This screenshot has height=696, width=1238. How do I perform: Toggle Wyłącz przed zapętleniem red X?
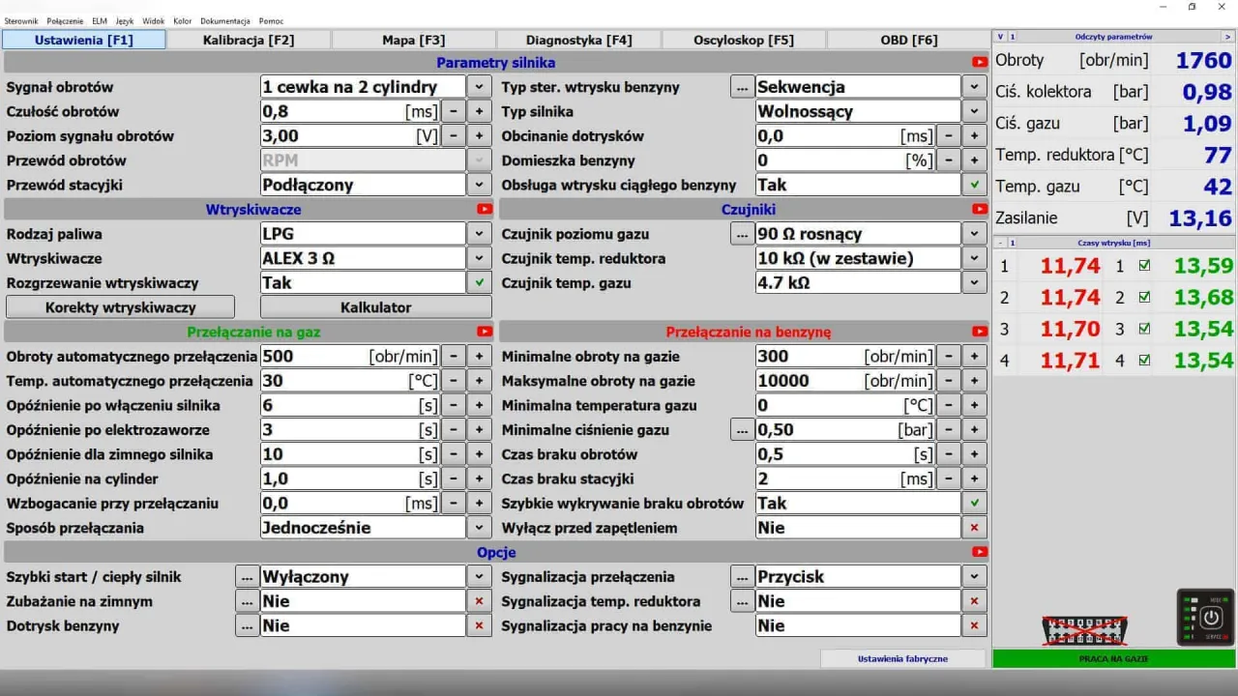click(974, 528)
